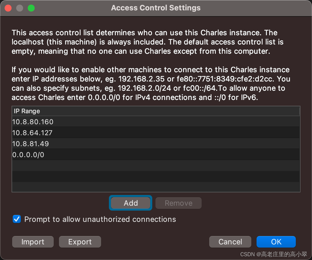Click the paragraph beginning 'This access control list'

[147, 42]
